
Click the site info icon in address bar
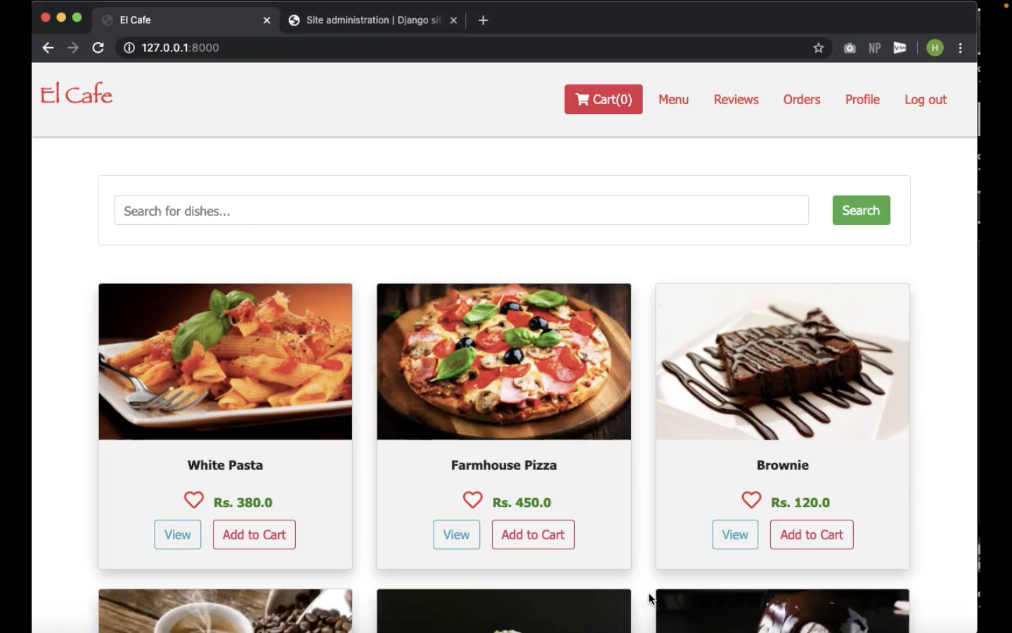tap(129, 48)
